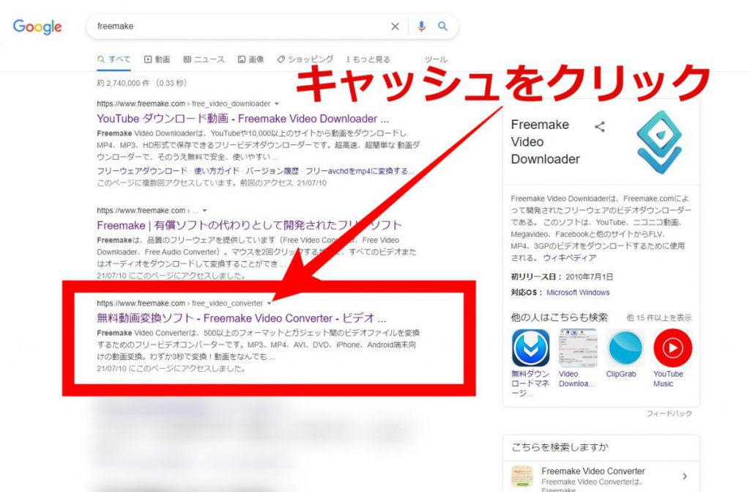Open the 無料動画変換ソフト result title
750x492 pixels.
click(242, 318)
